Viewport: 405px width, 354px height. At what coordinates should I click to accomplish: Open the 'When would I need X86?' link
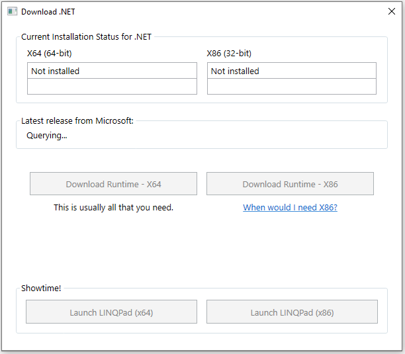point(290,207)
